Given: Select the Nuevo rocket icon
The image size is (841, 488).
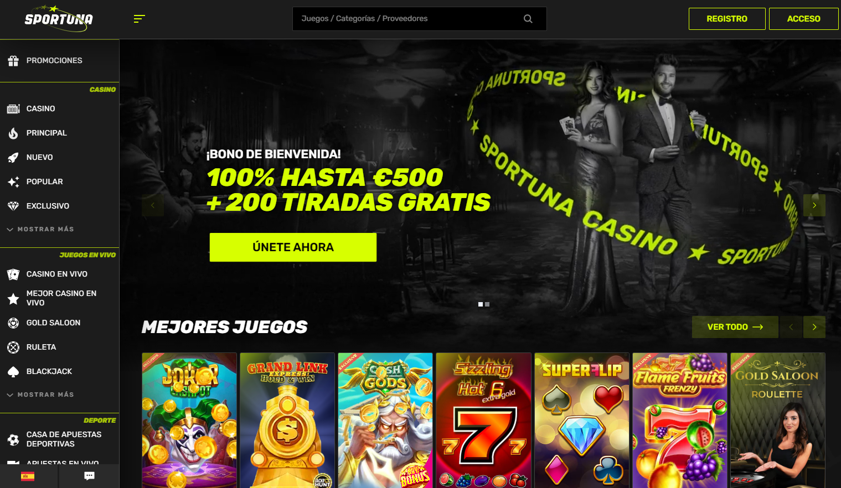Looking at the screenshot, I should [13, 158].
